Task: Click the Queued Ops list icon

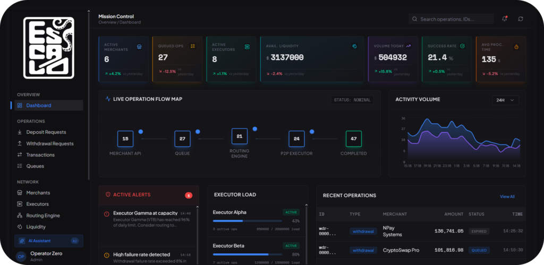Action: pyautogui.click(x=193, y=46)
